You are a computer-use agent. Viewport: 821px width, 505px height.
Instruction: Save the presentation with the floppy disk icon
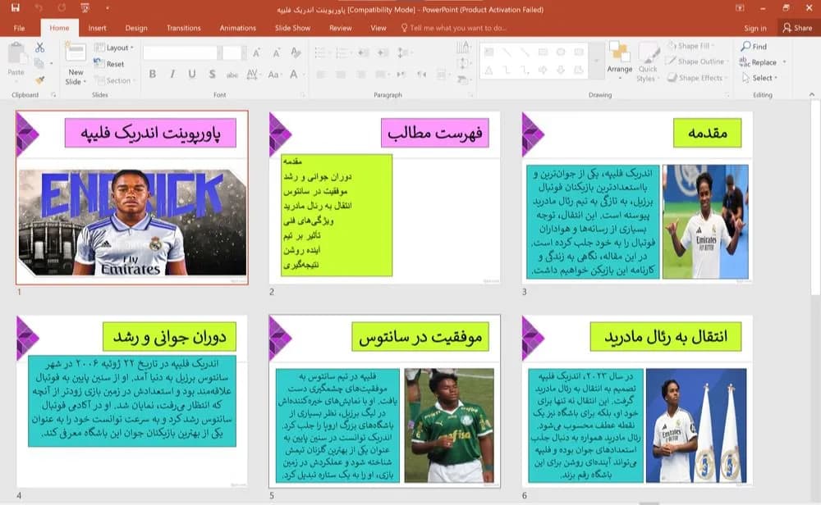tap(15, 8)
